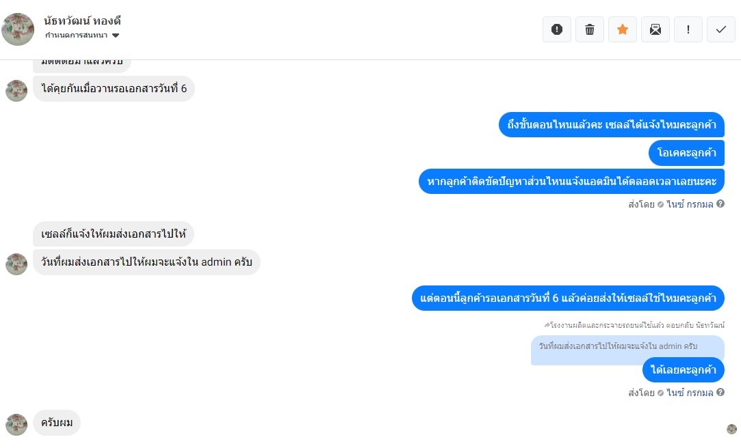Open sender name ไนซ์ กรกมล under ได้เลยคะลูกค้า

point(690,393)
